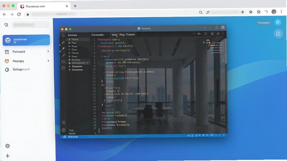The width and height of the screenshot is (287, 161).
Task: Click the round search icon lower in activity bar
Action: click(x=64, y=122)
